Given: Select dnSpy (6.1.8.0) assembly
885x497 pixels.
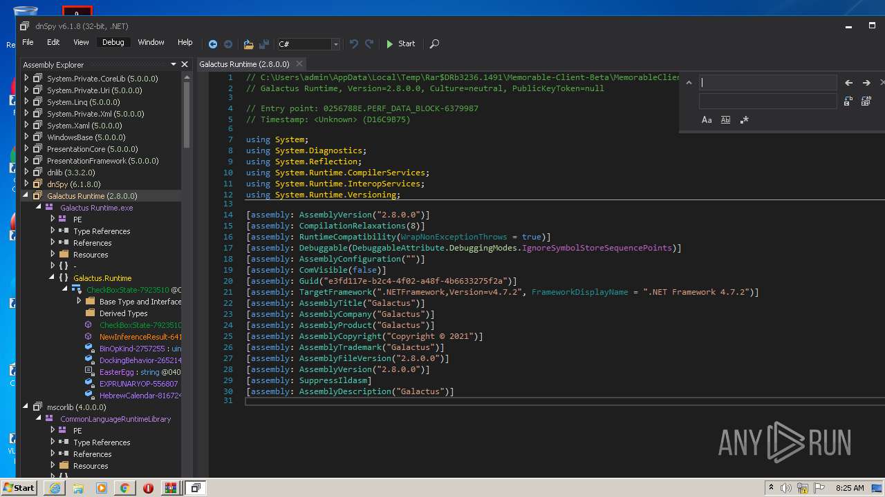Looking at the screenshot, I should pyautogui.click(x=73, y=184).
